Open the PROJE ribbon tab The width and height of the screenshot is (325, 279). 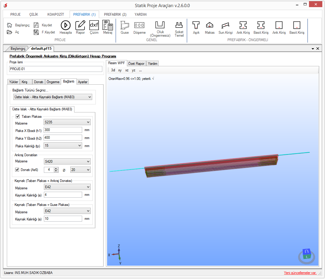15,14
